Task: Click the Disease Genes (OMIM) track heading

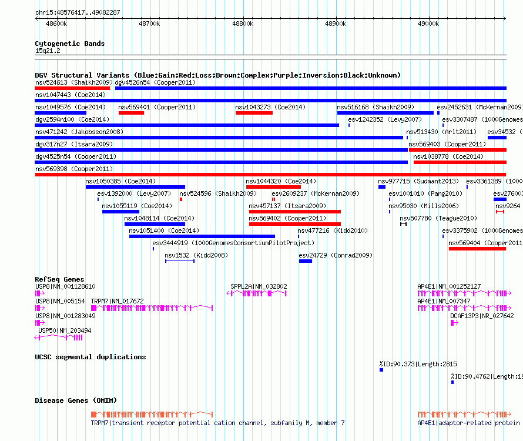Action: point(76,400)
